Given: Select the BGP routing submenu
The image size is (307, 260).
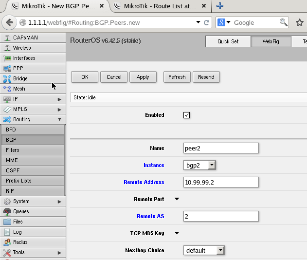Looking at the screenshot, I should click(x=33, y=140).
